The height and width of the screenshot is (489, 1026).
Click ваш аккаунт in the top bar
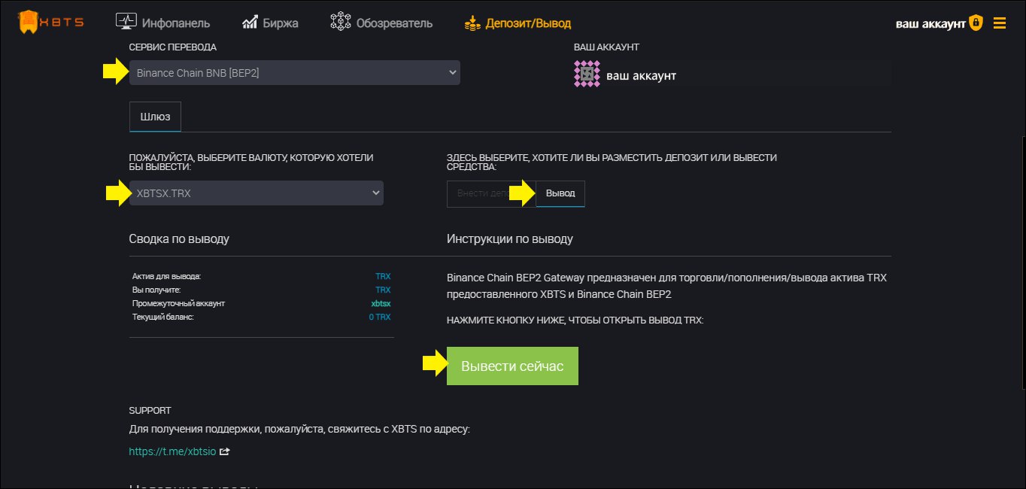(x=930, y=23)
